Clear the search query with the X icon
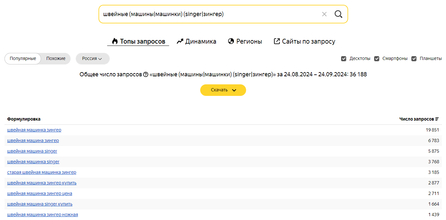Screen dimensions: 446x220 point(324,14)
